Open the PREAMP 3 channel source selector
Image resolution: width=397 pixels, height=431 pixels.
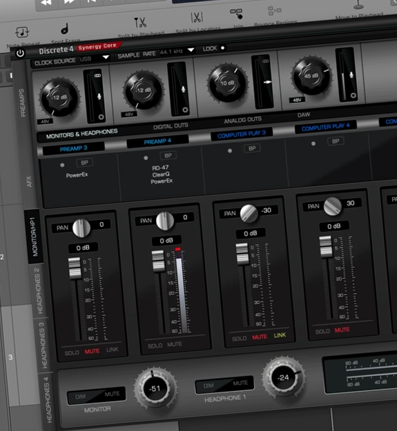coord(73,148)
